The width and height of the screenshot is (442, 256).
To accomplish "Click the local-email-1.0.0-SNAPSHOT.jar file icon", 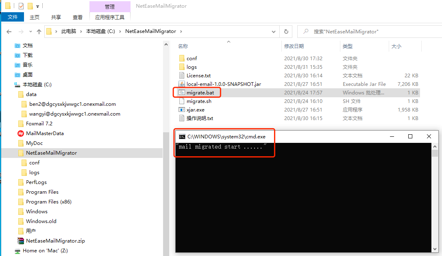I will pyautogui.click(x=182, y=84).
